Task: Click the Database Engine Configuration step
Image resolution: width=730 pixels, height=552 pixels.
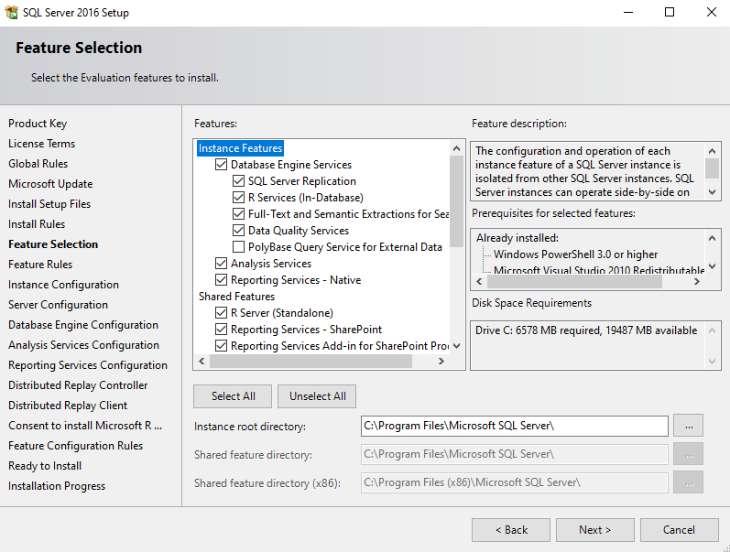Action: 82,325
